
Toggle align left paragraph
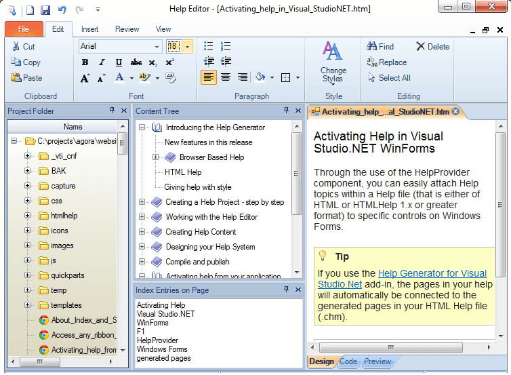tap(209, 77)
